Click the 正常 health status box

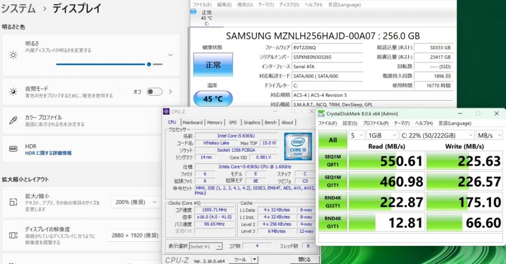tap(213, 65)
